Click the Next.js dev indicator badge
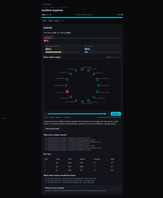Image resolution: width=163 pixels, height=198 pixels. tap(4, 119)
